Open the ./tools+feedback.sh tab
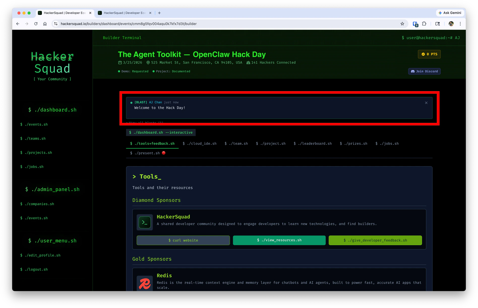This screenshot has width=478, height=308. point(152,144)
